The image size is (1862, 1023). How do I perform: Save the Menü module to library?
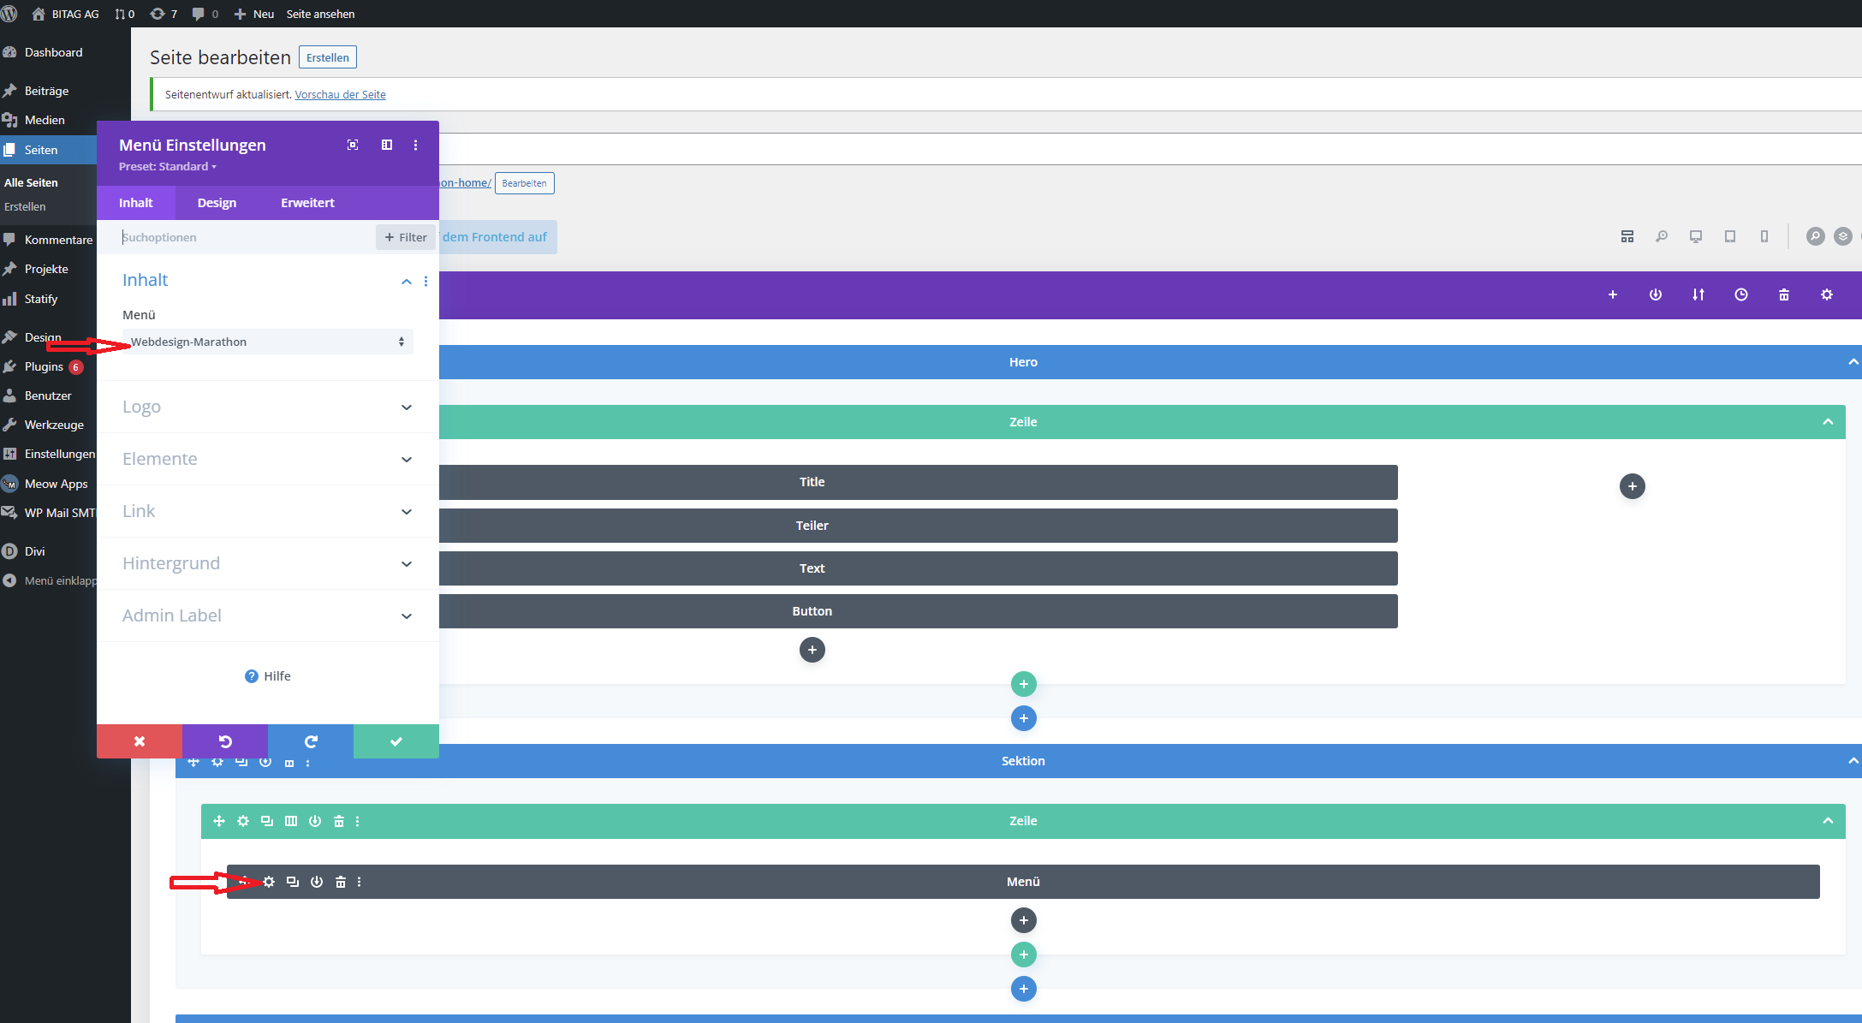tap(317, 881)
